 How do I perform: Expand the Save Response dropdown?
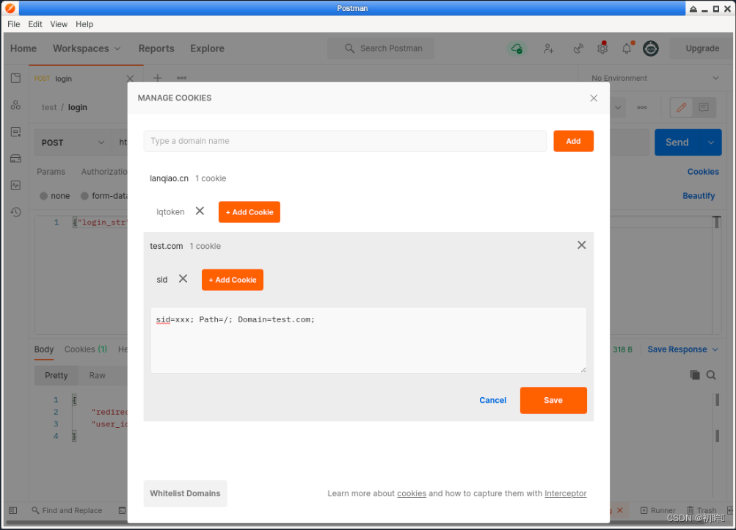coord(683,349)
